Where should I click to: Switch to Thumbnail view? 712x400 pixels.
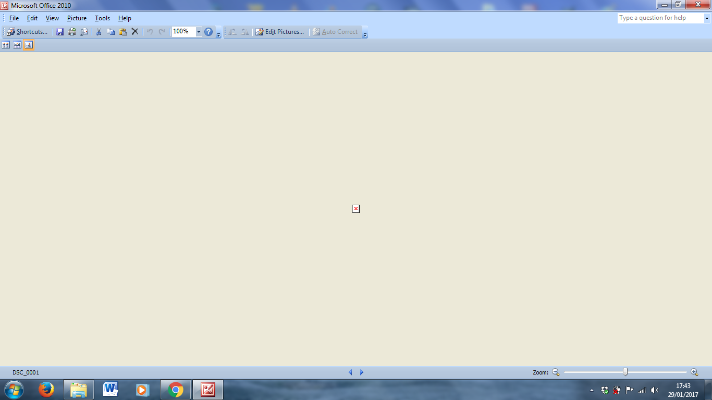(x=6, y=45)
